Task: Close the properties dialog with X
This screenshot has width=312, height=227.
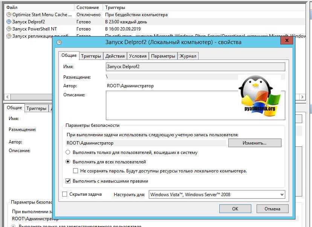Action: 287,40
